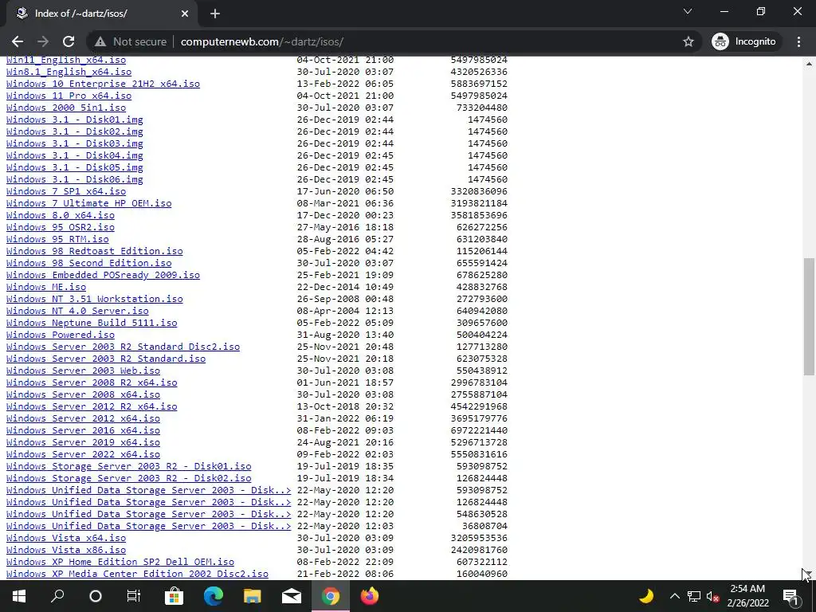Download Windows Embedded POSready 2009.iso

[103, 275]
